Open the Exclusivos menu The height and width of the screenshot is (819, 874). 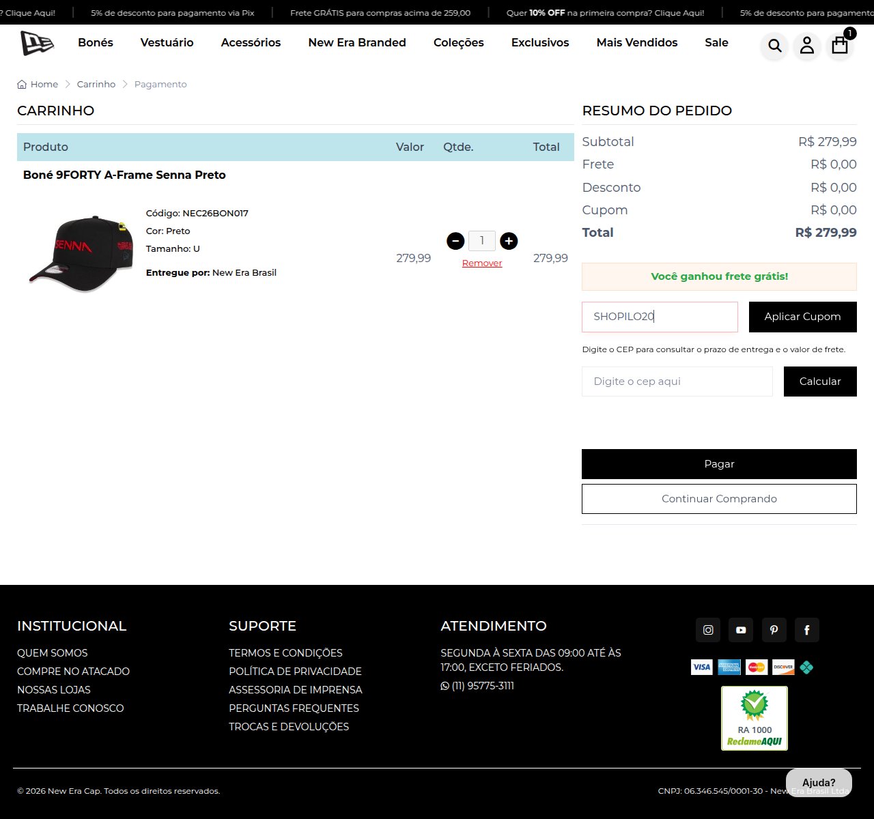540,42
